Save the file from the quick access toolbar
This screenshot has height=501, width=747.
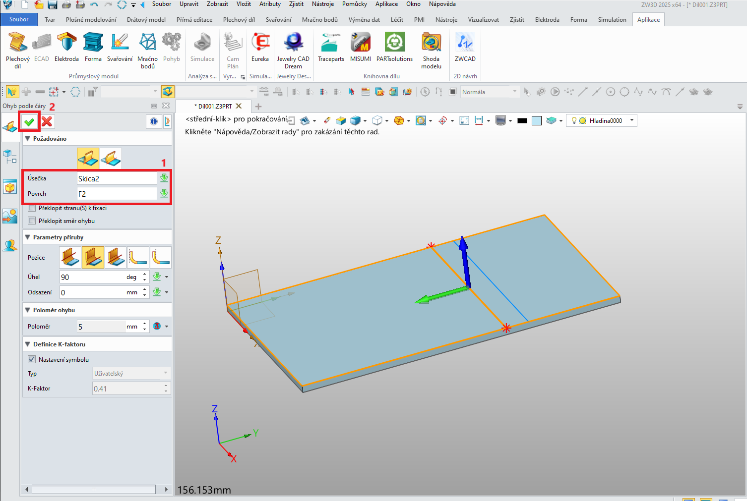tap(52, 5)
